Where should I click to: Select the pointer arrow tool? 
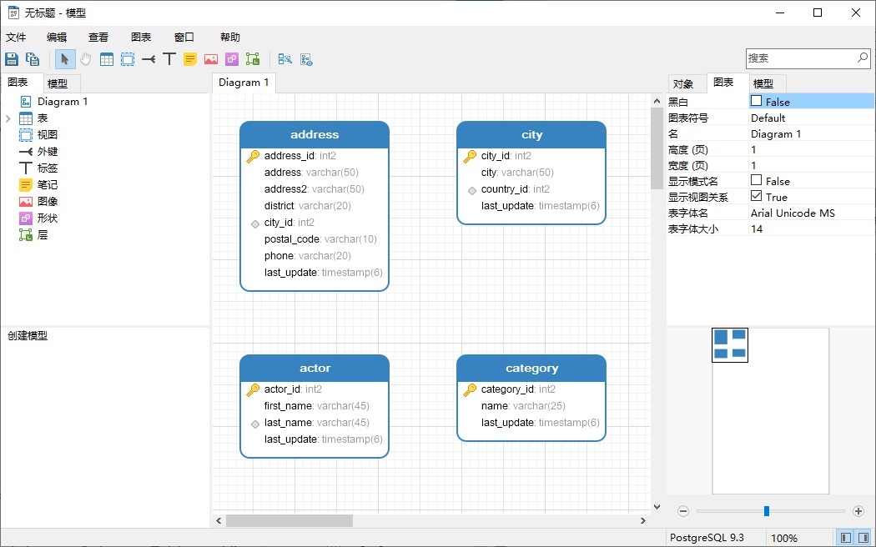[x=65, y=58]
